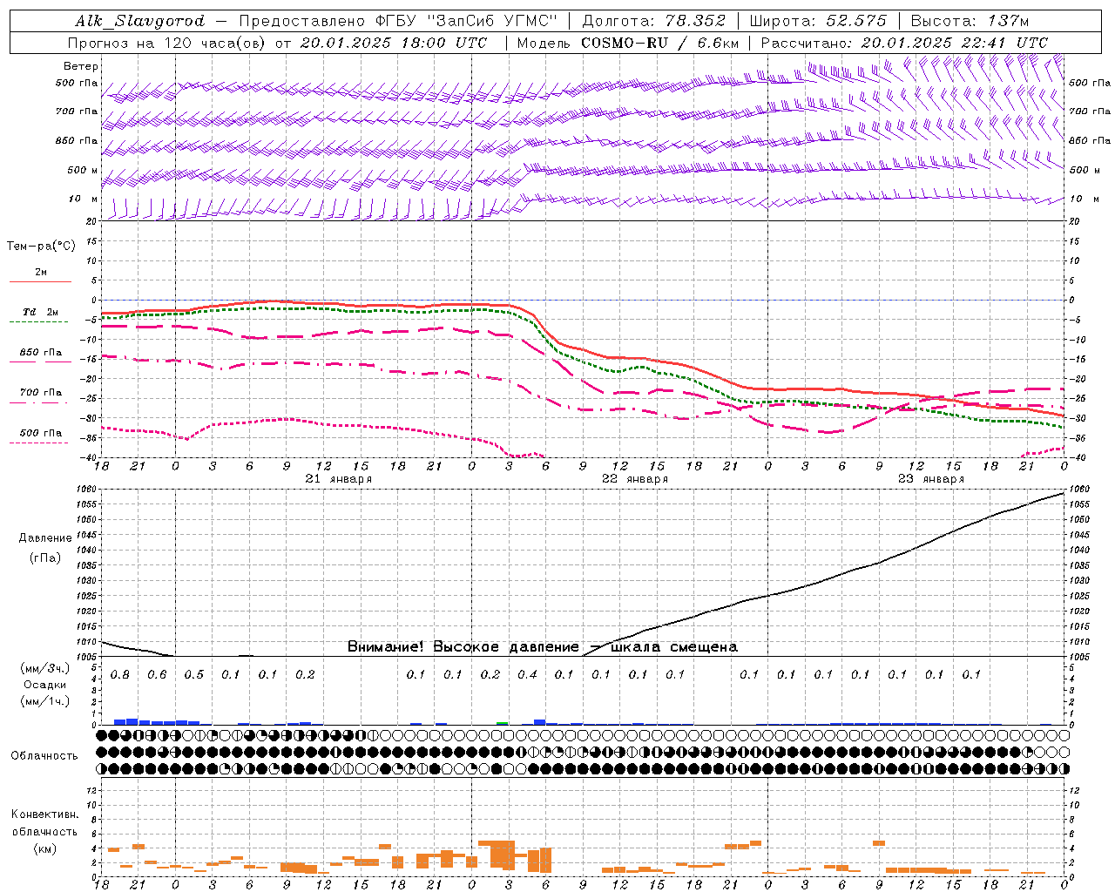This screenshot has width=1115, height=892.
Task: Click the 0.6 three-hour precipitation value
Action: tap(157, 675)
